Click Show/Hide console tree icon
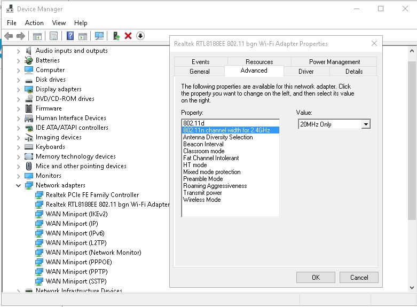The height and width of the screenshot is (307, 417). (37, 36)
